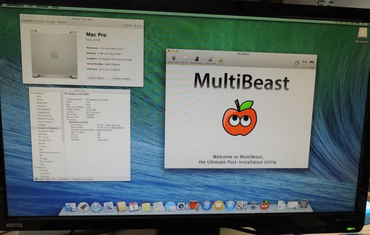Select Drivers icon in MultiBeast toolbar

tap(185, 60)
